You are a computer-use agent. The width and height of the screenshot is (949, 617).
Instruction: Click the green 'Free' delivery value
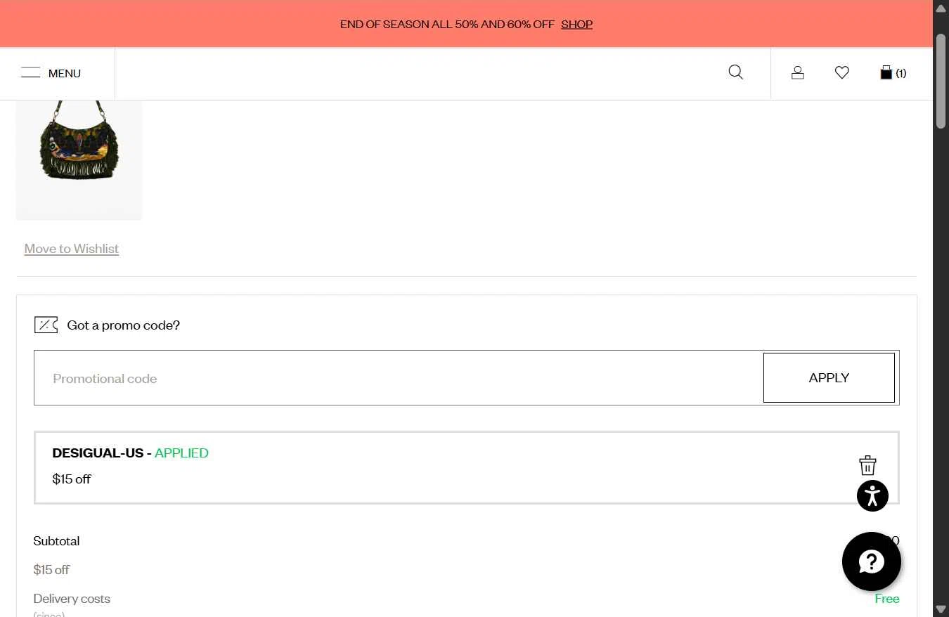point(887,599)
